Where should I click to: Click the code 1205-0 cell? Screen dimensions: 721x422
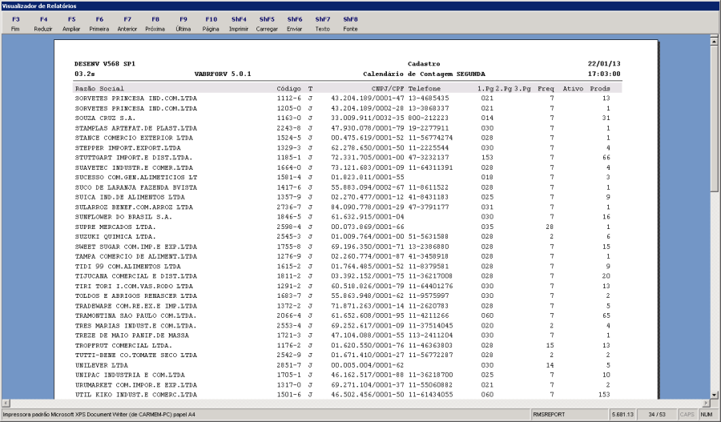(x=288, y=108)
